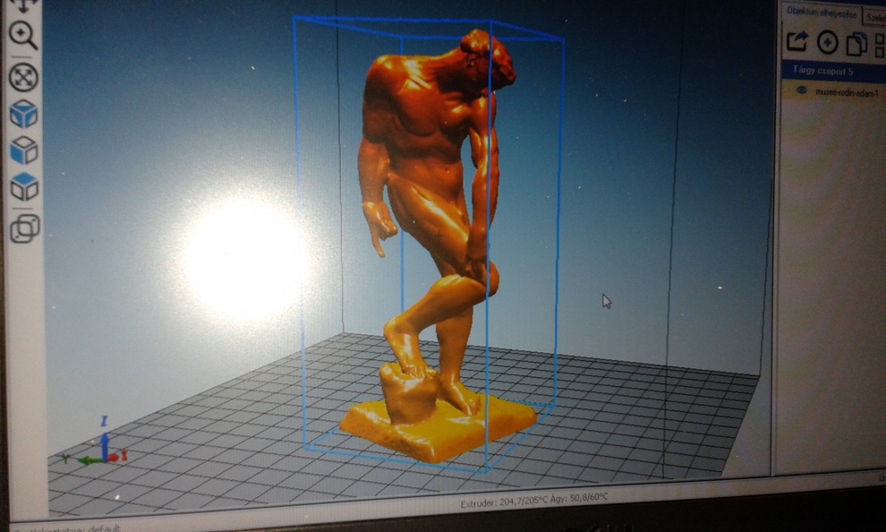886x532 pixels.
Task: Click the copy objects icon
Action: (856, 43)
